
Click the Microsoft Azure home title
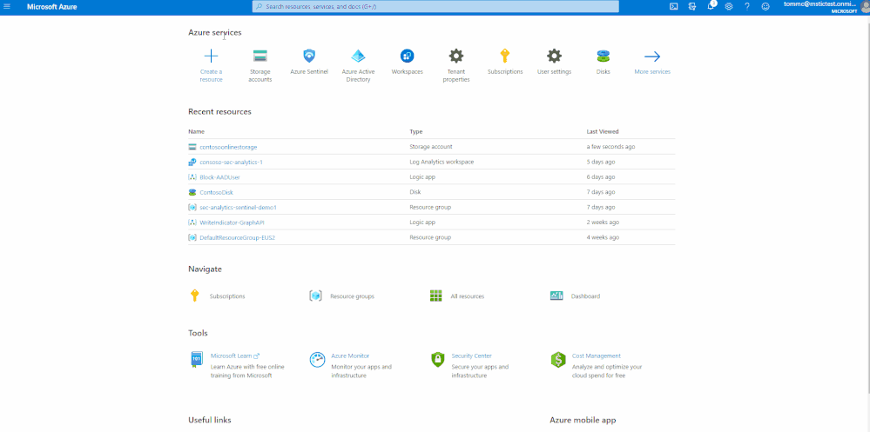(x=52, y=7)
